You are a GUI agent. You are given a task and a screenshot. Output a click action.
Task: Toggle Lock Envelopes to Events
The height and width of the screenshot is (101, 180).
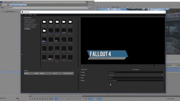coord(99,99)
